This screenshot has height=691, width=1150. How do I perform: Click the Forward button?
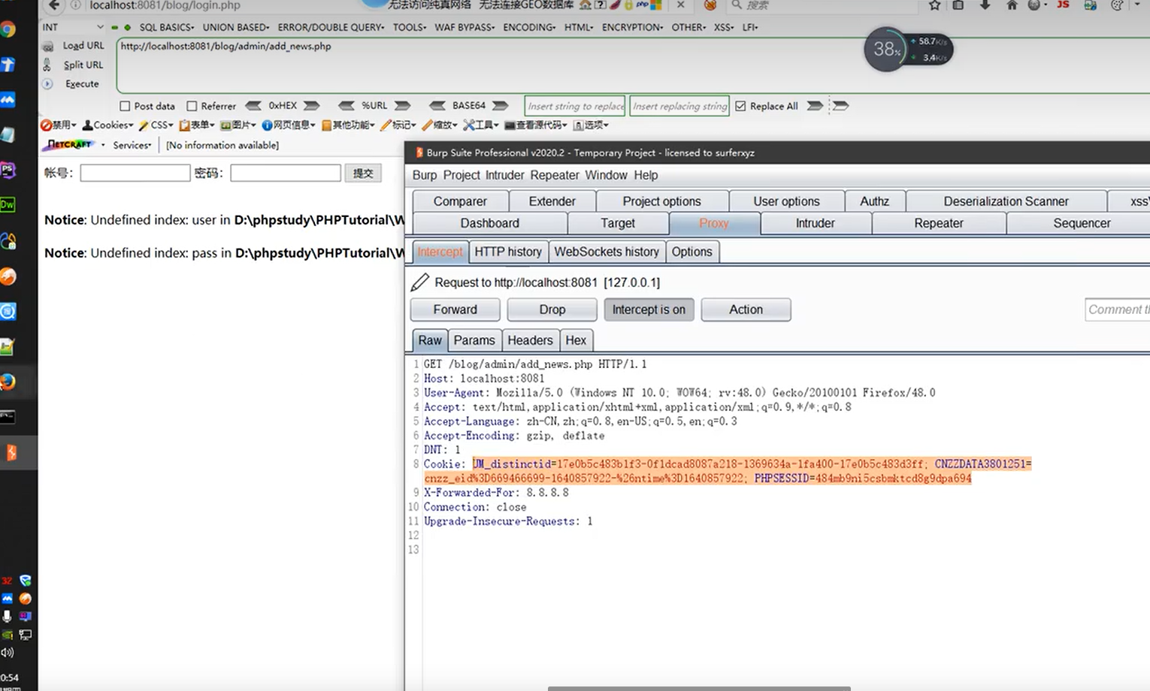(455, 309)
